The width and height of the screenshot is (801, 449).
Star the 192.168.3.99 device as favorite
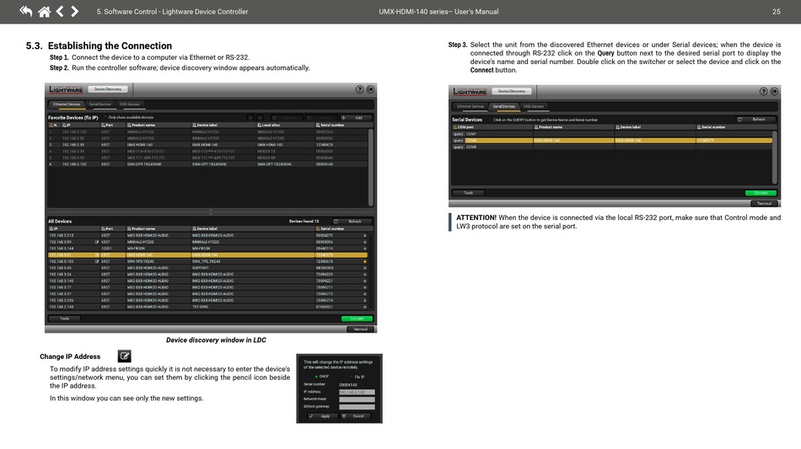point(365,242)
